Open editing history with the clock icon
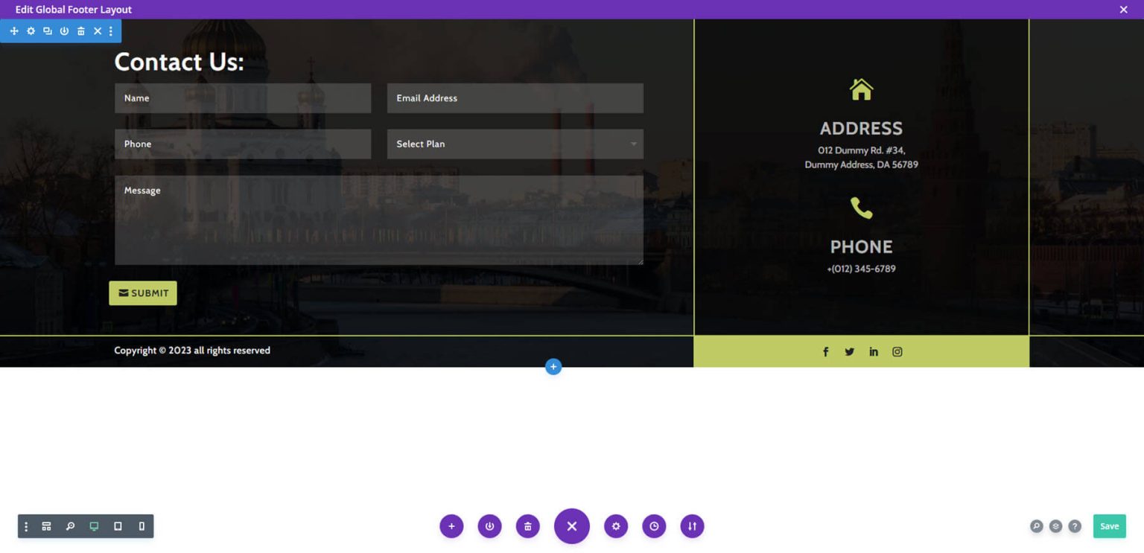Viewport: 1144px width, 553px height. click(x=654, y=526)
